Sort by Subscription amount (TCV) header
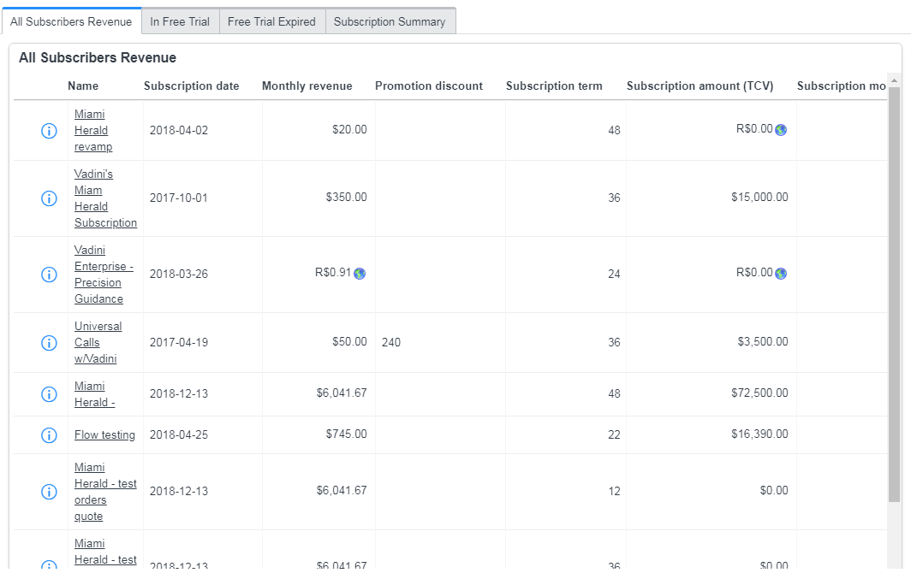Image resolution: width=911 pixels, height=573 pixels. [700, 86]
